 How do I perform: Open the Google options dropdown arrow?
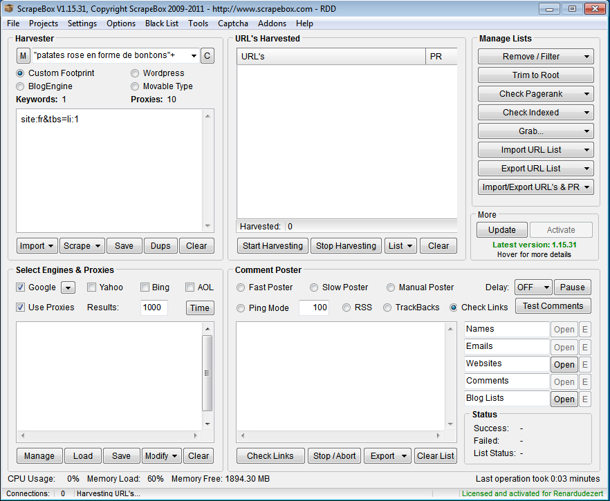tap(68, 287)
